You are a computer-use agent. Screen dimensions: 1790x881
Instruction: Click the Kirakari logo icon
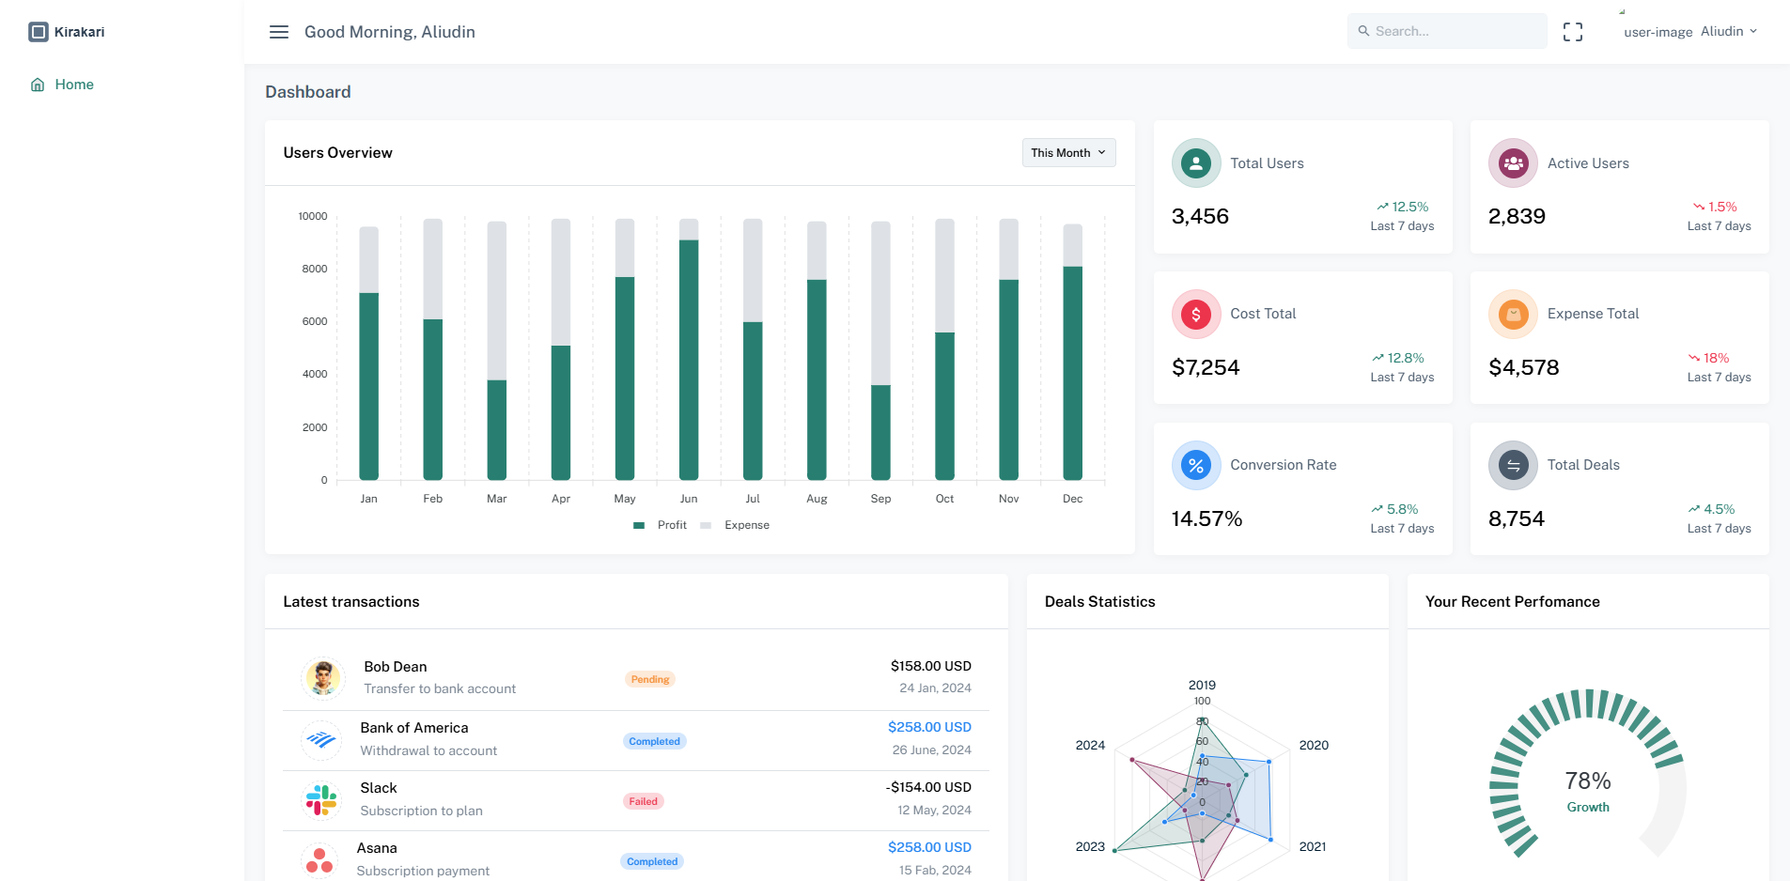tap(38, 31)
